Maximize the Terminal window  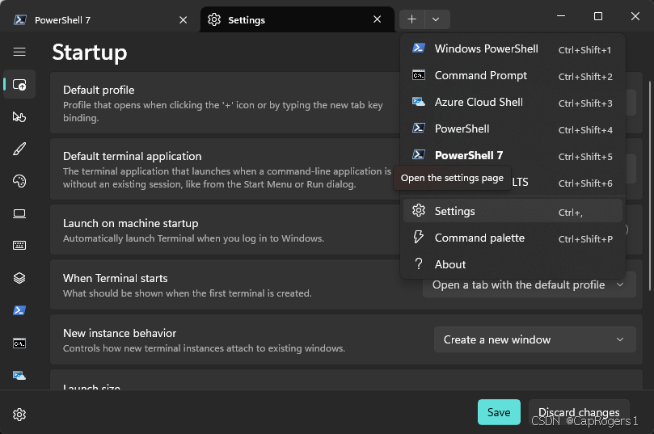coord(598,16)
